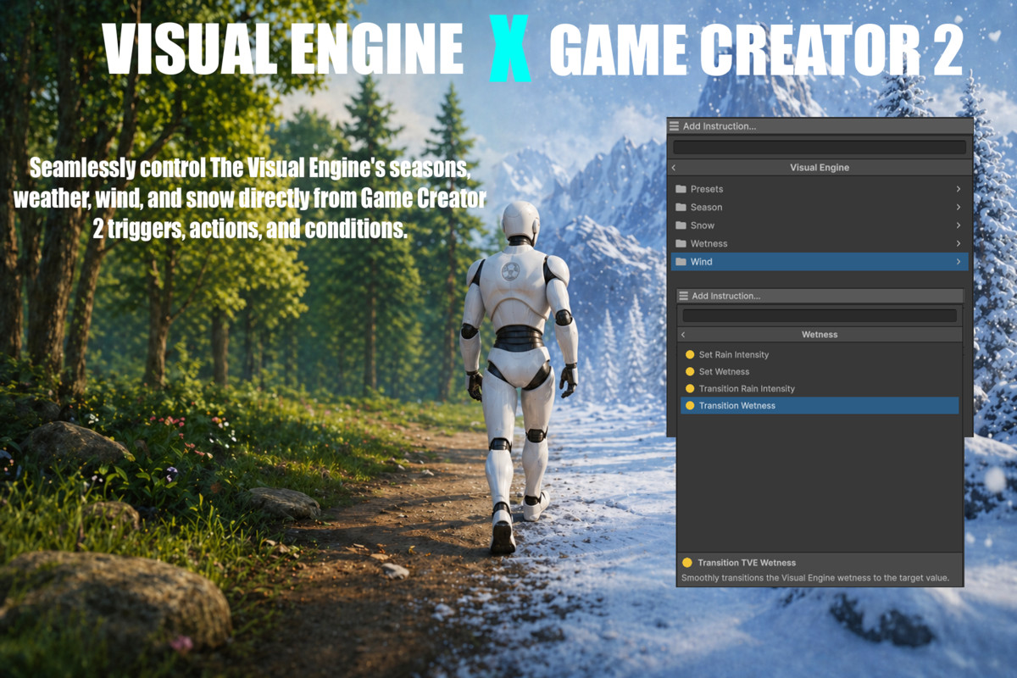Select the Transition Rain Intensity instruction

(x=820, y=388)
